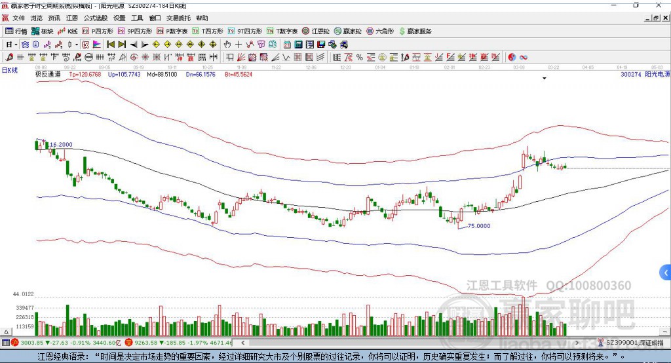Open the 资讯 menu
671x363 pixels.
[x=54, y=18]
